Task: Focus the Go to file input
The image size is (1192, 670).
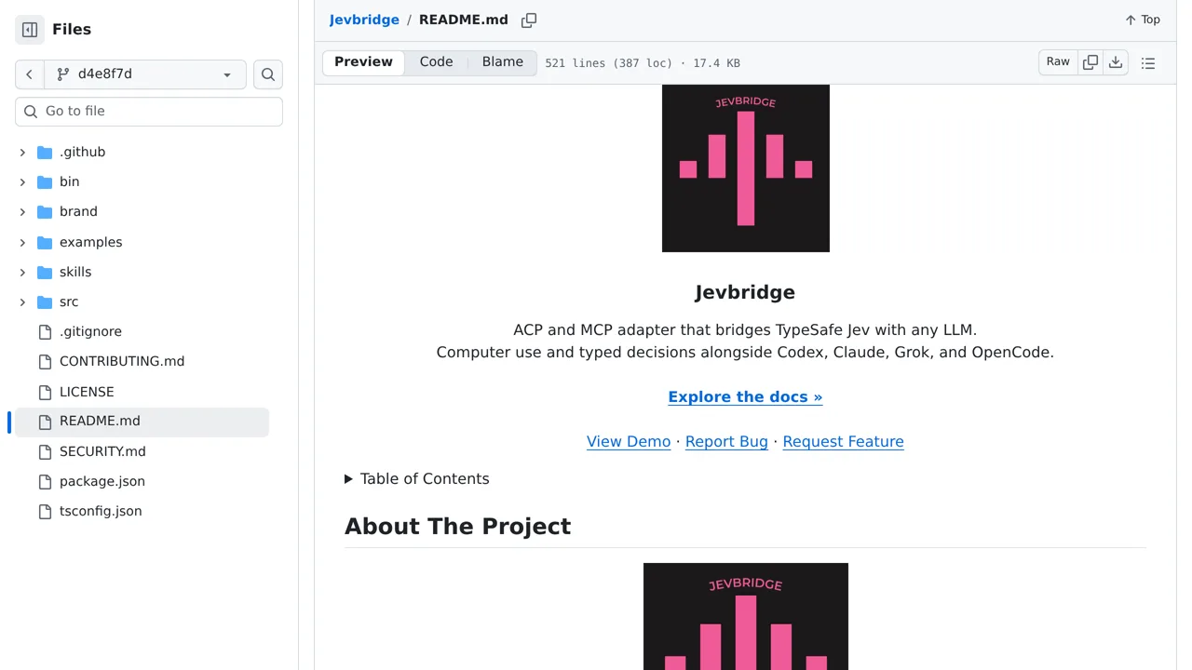Action: click(x=149, y=111)
